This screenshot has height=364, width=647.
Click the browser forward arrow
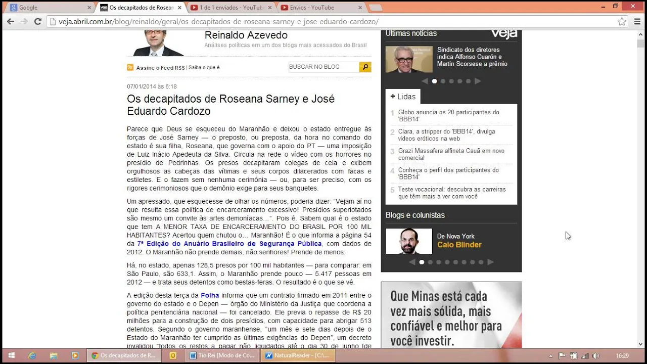[24, 21]
